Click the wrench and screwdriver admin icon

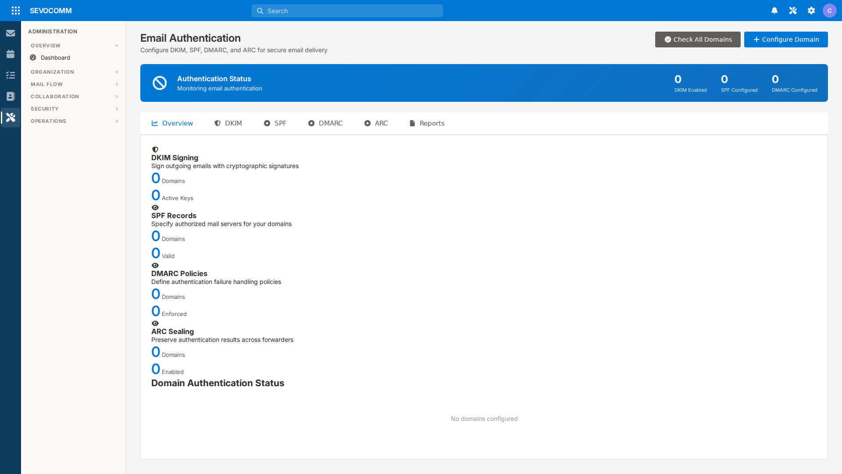click(x=793, y=10)
